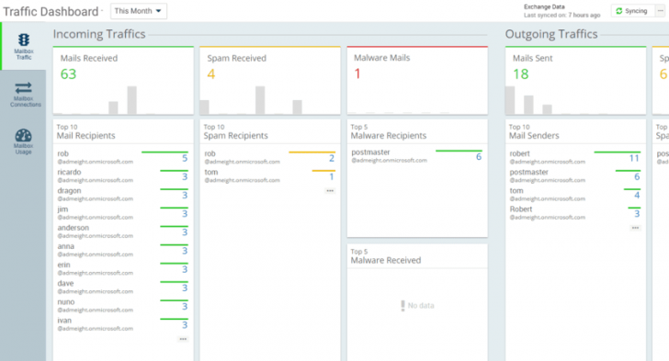Click the Spam Received count 4
Screen dimensions: 669x361
[x=210, y=74]
